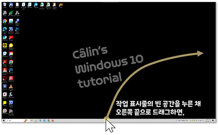Launch the Adobe Creative Cloud shortcut
This screenshot has width=218, height=135.
point(11,55)
